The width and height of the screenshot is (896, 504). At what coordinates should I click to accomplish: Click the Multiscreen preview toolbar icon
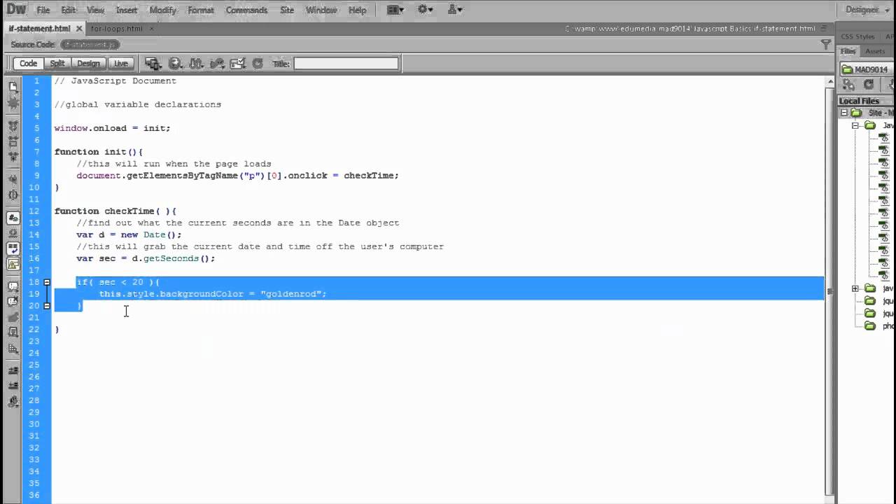153,63
